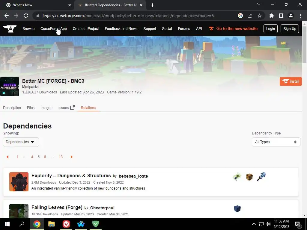Open the Showing Dependencies dropdown

(x=21, y=142)
